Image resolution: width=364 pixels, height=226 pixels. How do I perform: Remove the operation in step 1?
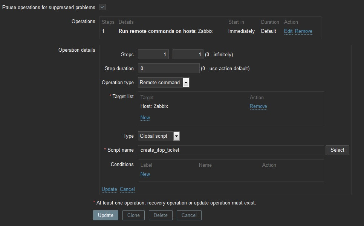pos(303,31)
